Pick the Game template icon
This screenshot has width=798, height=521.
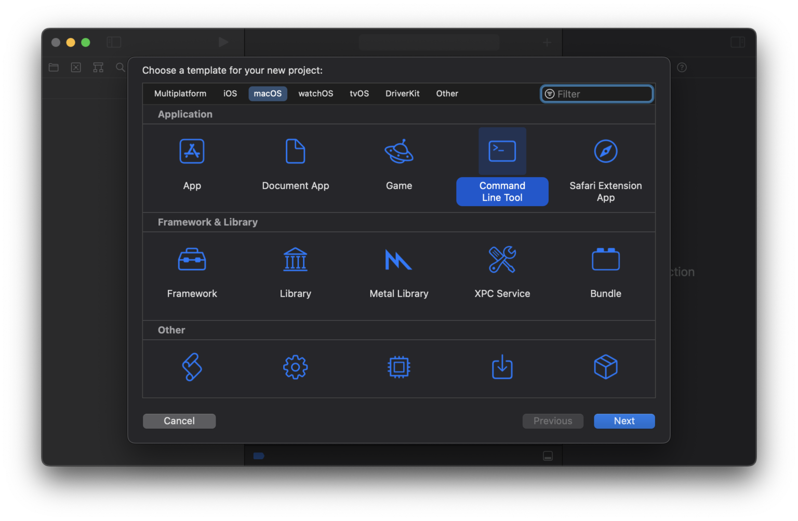398,152
